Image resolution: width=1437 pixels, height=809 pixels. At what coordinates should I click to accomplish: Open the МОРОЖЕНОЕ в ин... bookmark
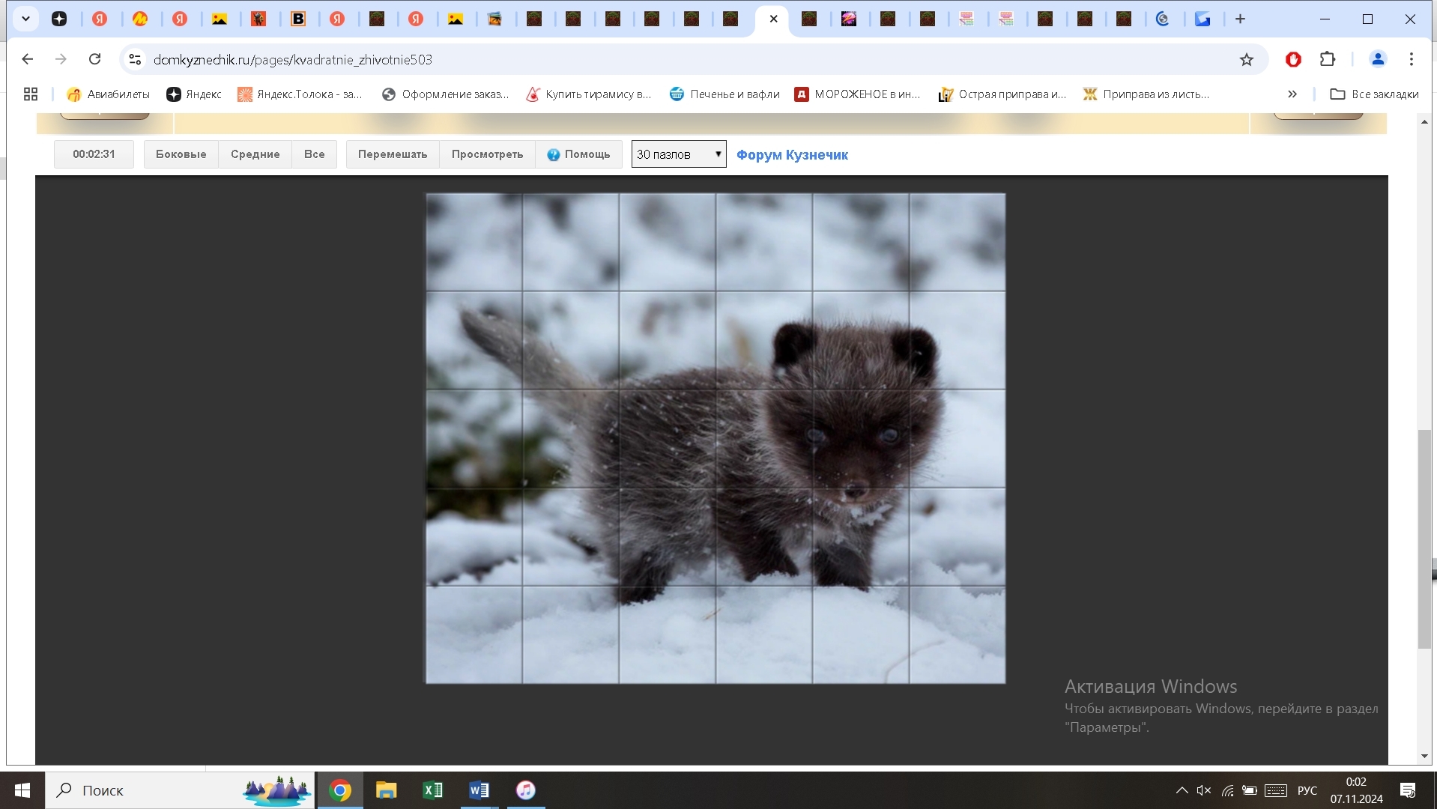point(858,94)
